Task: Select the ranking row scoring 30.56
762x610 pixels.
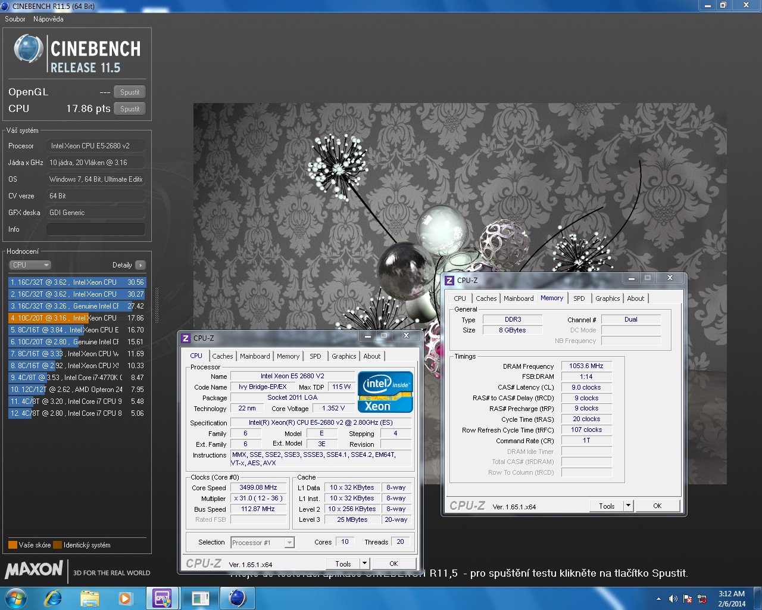Action: pyautogui.click(x=77, y=282)
